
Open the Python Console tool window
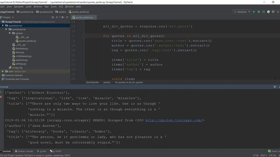24,151
